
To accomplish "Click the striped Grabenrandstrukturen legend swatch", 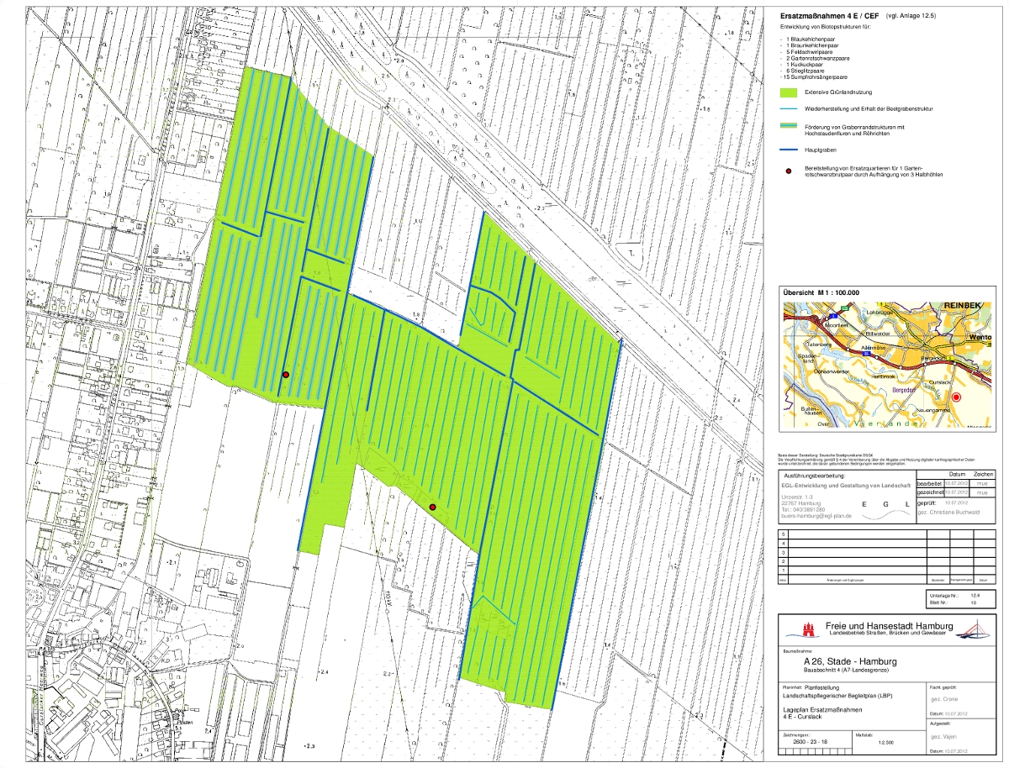I will 790,127.
